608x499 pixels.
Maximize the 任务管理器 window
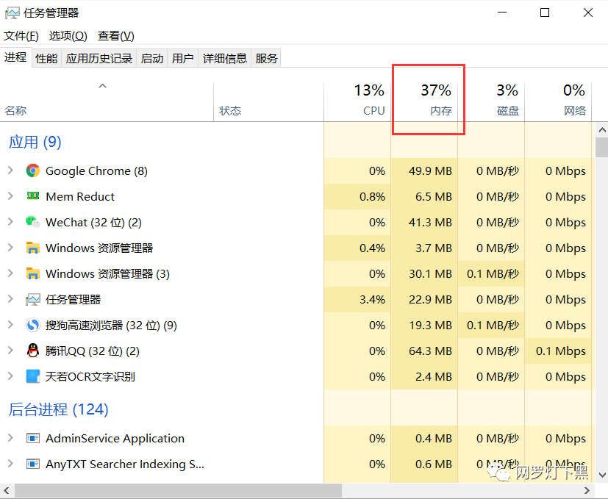pyautogui.click(x=545, y=12)
